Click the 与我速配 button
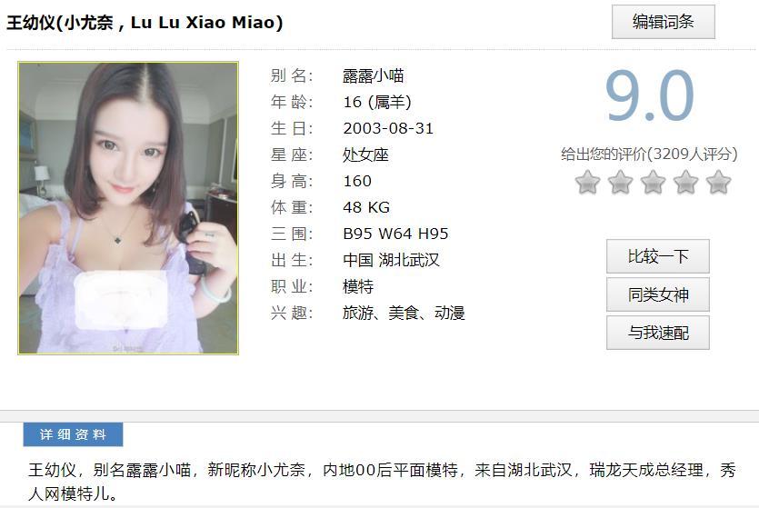Viewport: 759px width, 508px height. tap(658, 333)
